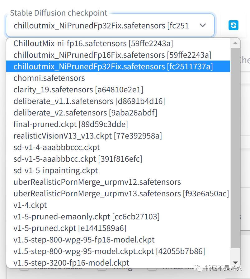Select final-pruned.ckpt checkpoint
Image resolution: width=250 pixels, height=279 pixels.
(x=118, y=124)
